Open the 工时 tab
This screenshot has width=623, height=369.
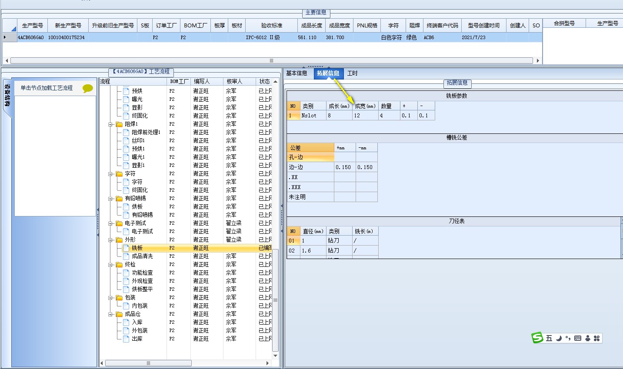pos(353,73)
